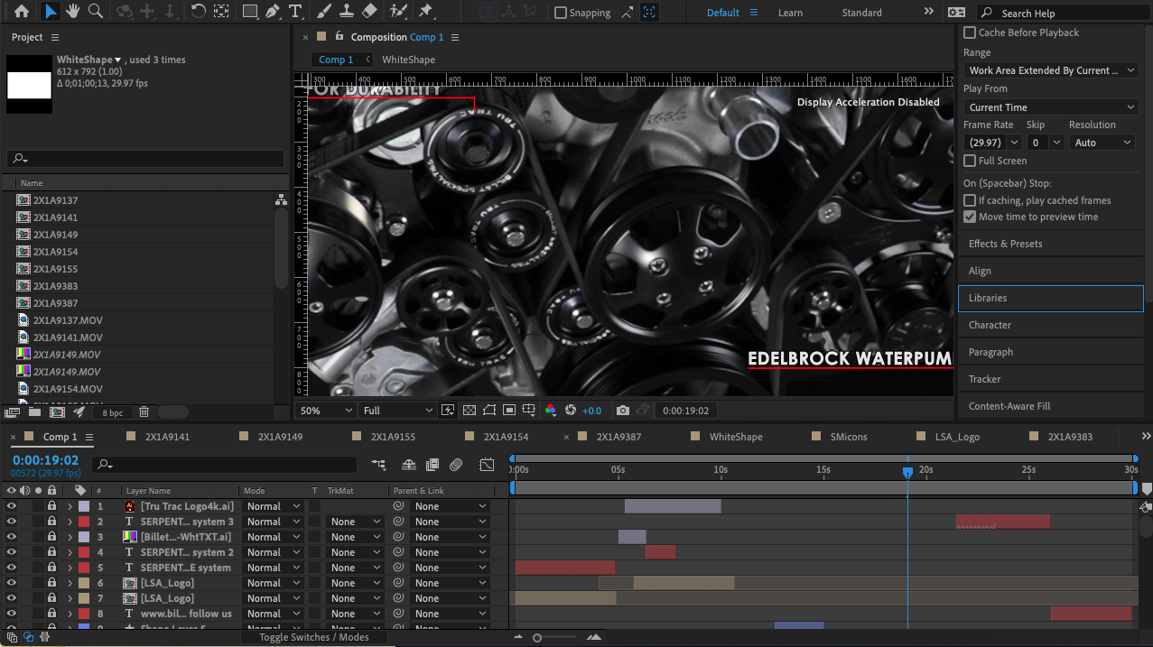Open the Effects & Presets panel
The width and height of the screenshot is (1153, 647).
pos(1005,244)
